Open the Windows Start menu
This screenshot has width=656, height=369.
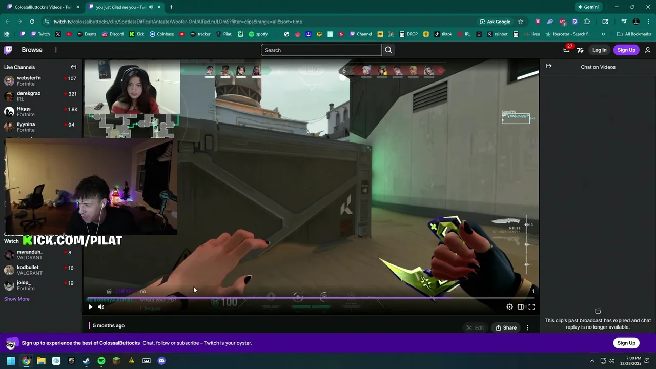[x=11, y=361]
